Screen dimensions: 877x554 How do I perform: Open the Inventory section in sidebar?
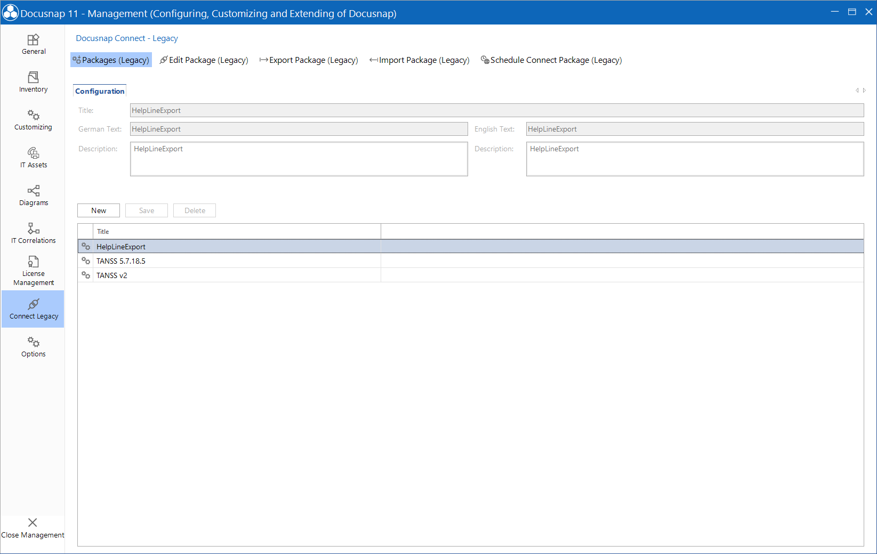(x=33, y=82)
